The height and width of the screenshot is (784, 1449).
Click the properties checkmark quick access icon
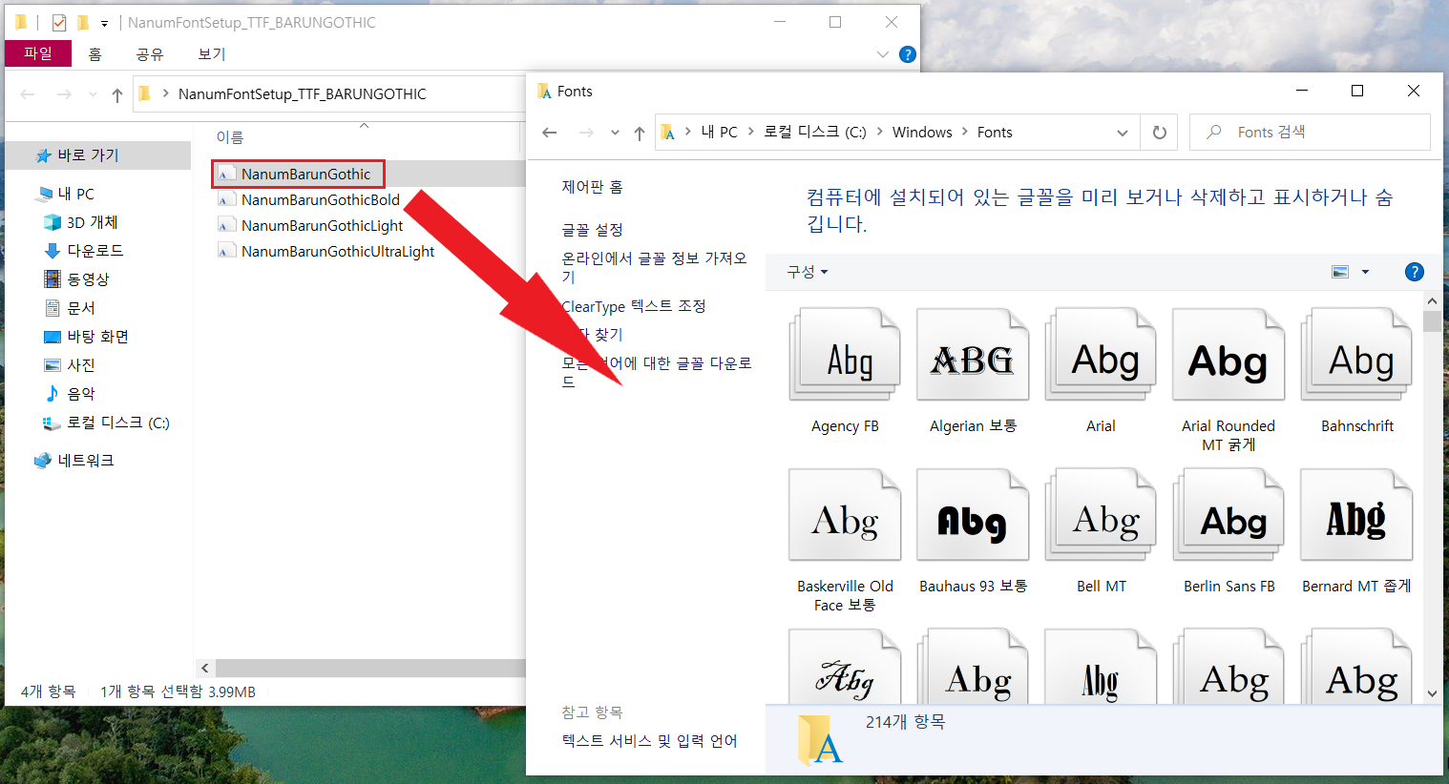coord(59,23)
